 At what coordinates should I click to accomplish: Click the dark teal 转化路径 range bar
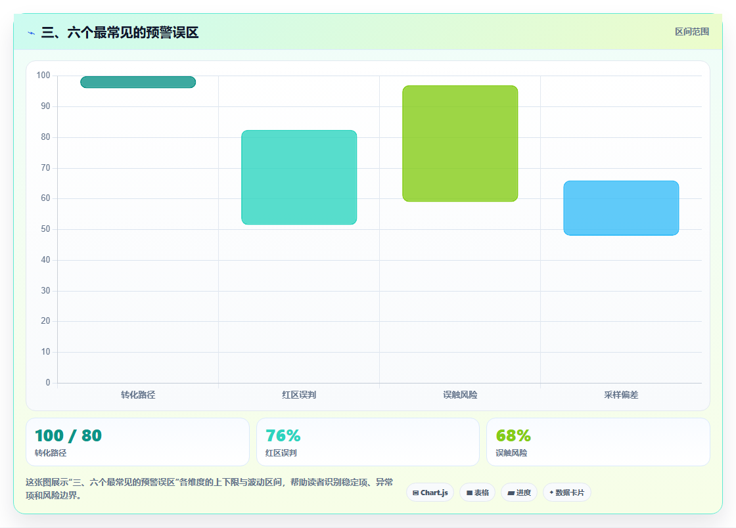[138, 82]
